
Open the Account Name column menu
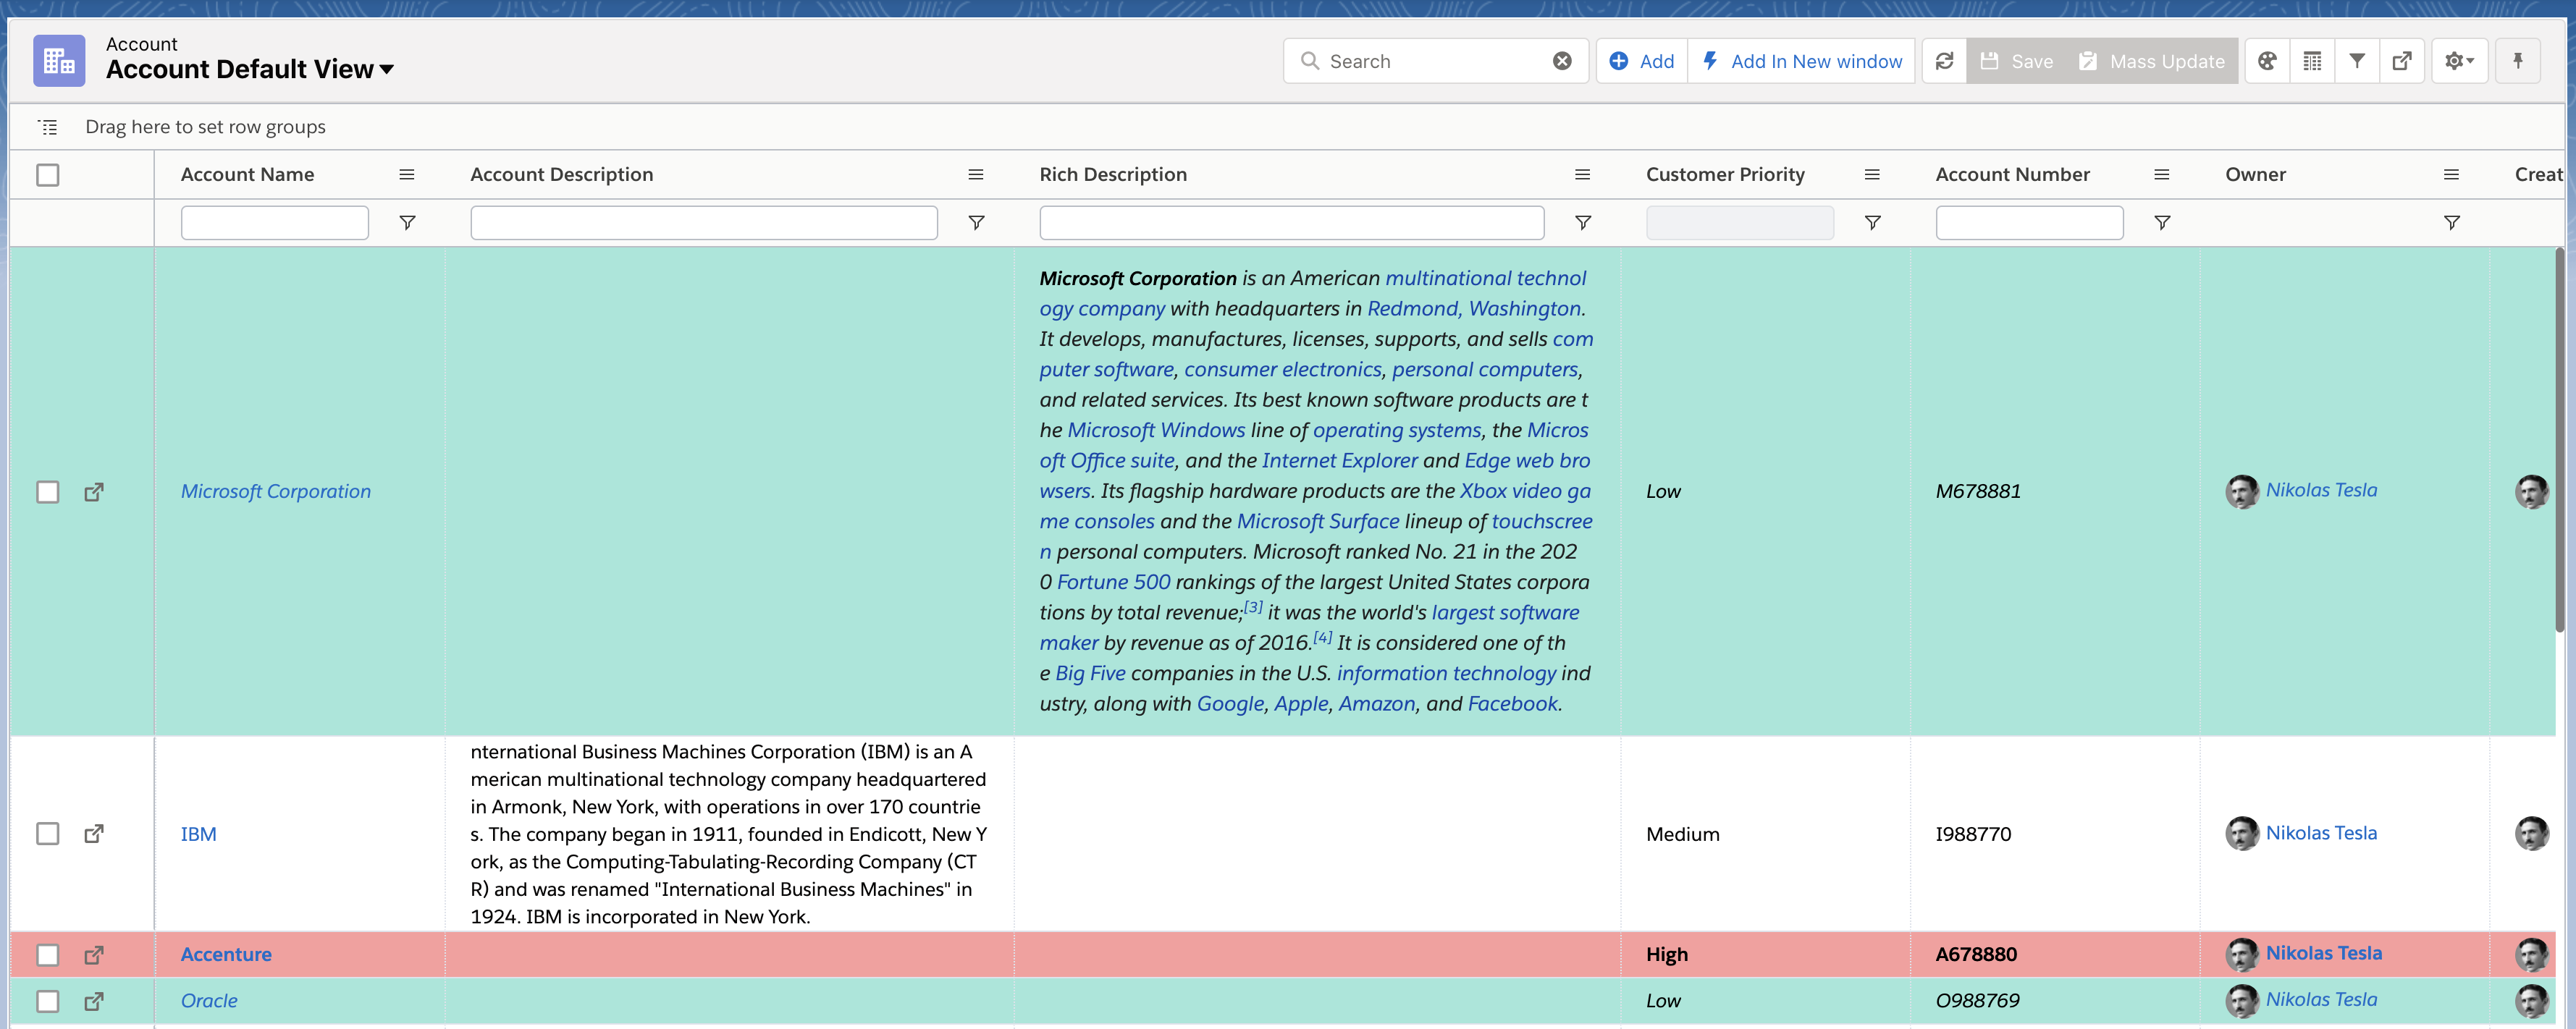pos(406,175)
